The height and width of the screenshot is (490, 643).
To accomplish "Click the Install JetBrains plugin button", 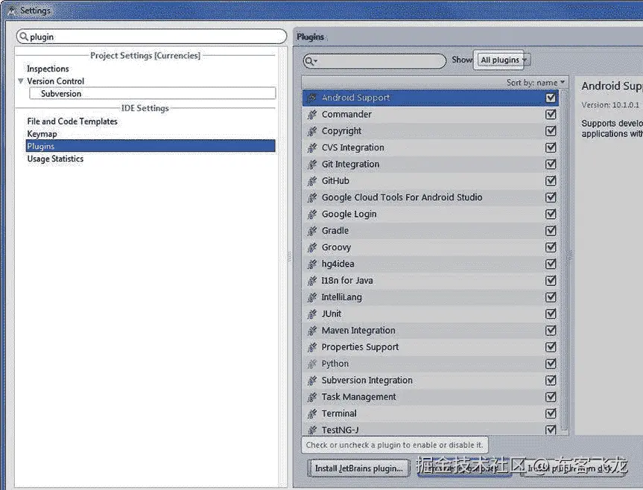I will [x=359, y=468].
